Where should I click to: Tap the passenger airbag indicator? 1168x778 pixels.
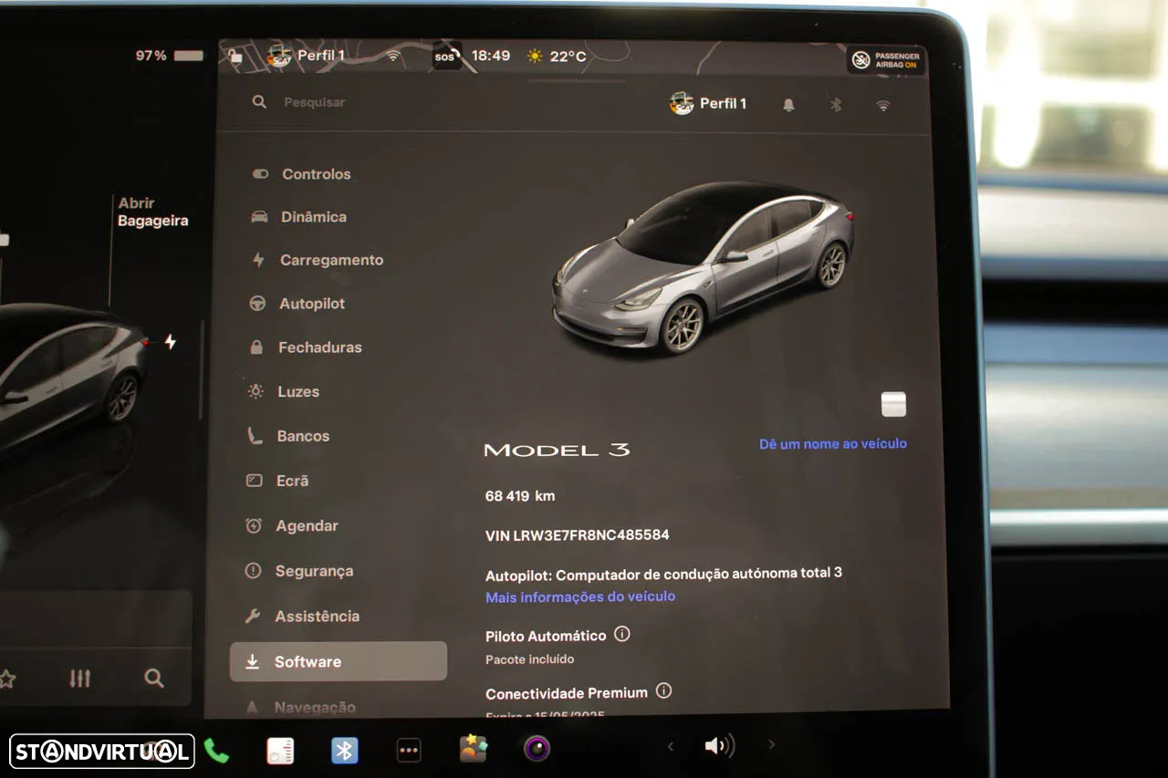click(886, 60)
